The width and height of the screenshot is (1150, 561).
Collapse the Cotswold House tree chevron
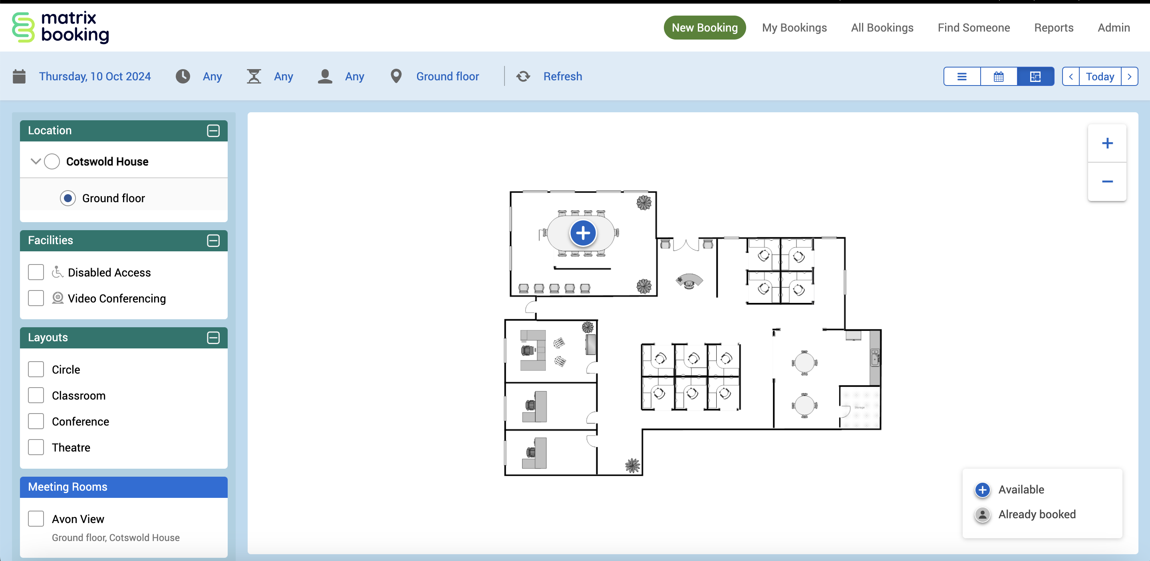click(x=36, y=161)
